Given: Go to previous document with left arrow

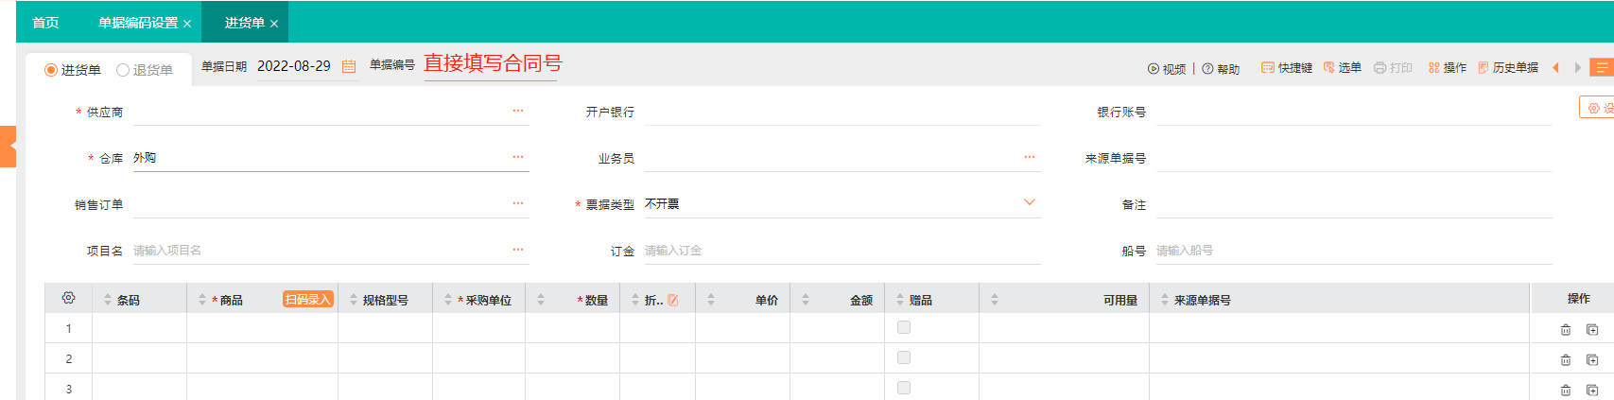Looking at the screenshot, I should pos(1555,68).
